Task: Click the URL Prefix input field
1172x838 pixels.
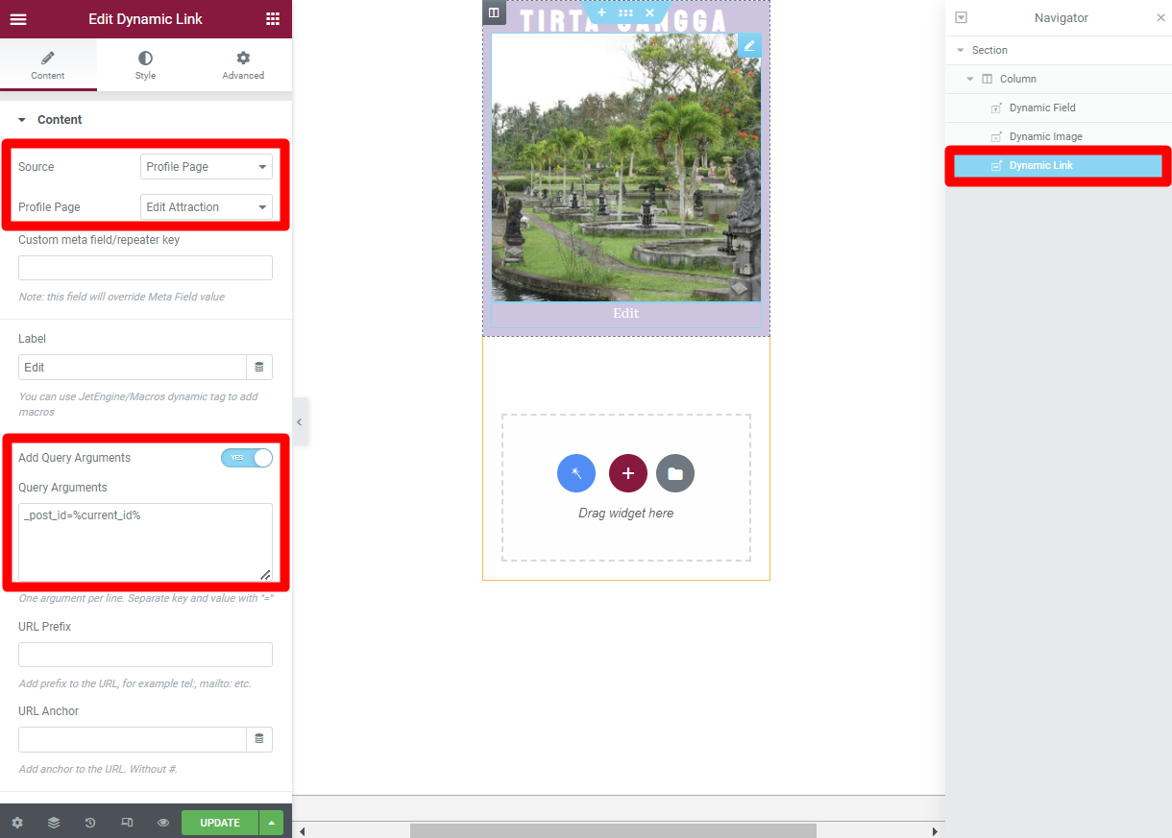Action: pyautogui.click(x=145, y=655)
